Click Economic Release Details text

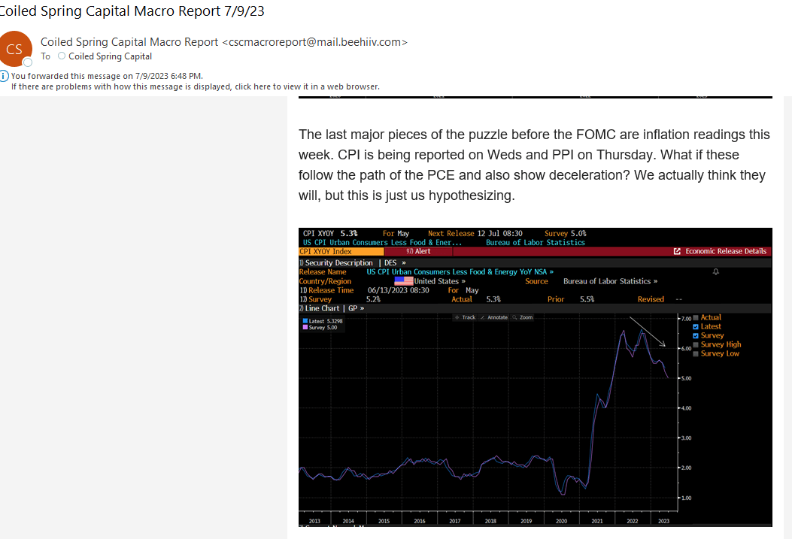(x=726, y=251)
